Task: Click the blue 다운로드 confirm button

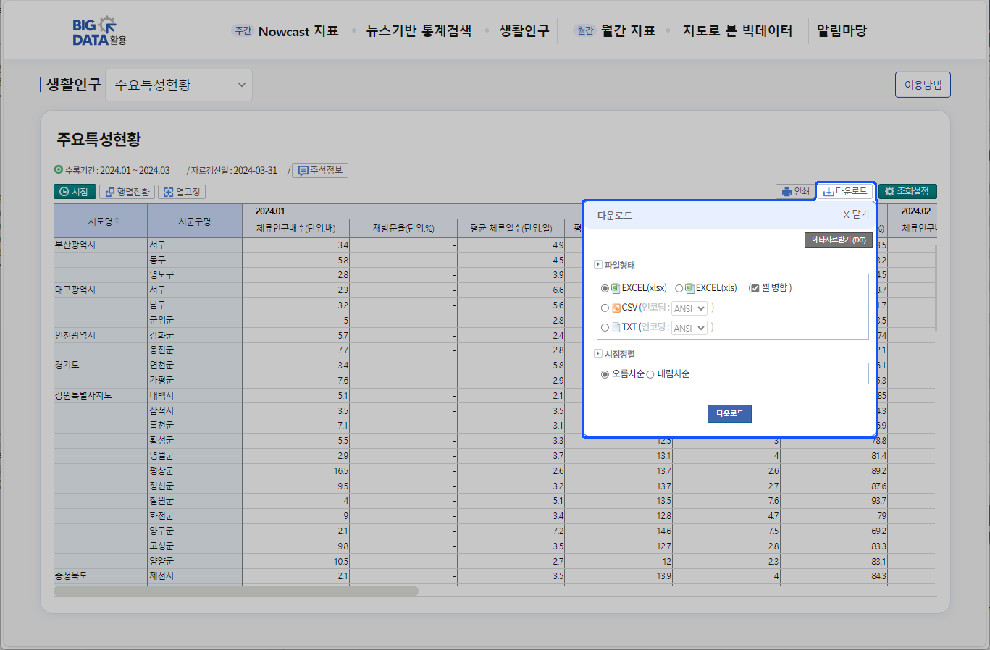Action: coord(729,413)
